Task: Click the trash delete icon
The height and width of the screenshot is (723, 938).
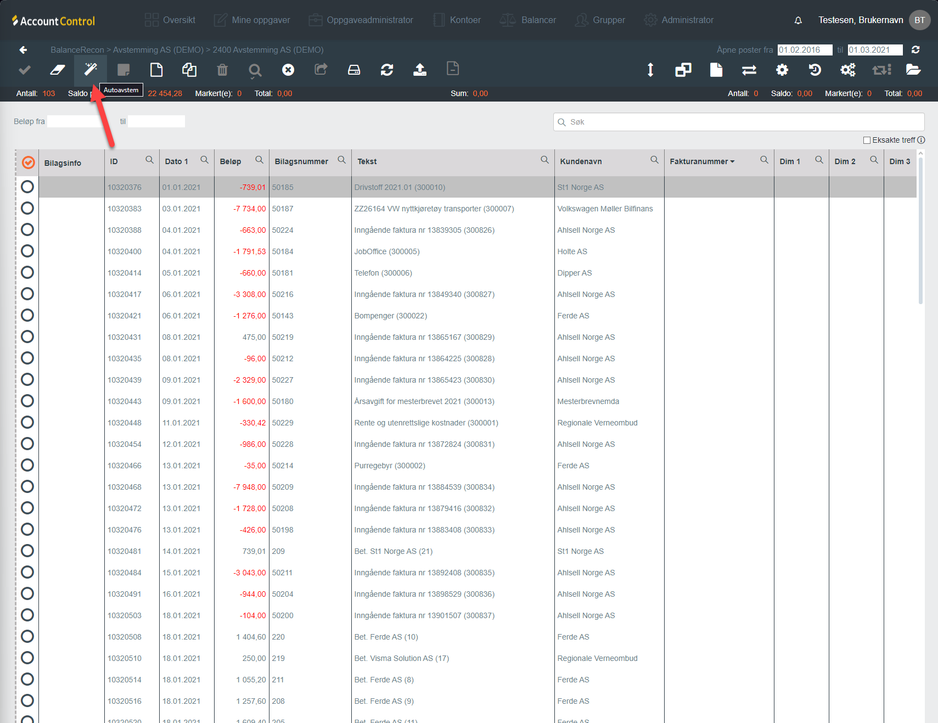Action: point(222,70)
